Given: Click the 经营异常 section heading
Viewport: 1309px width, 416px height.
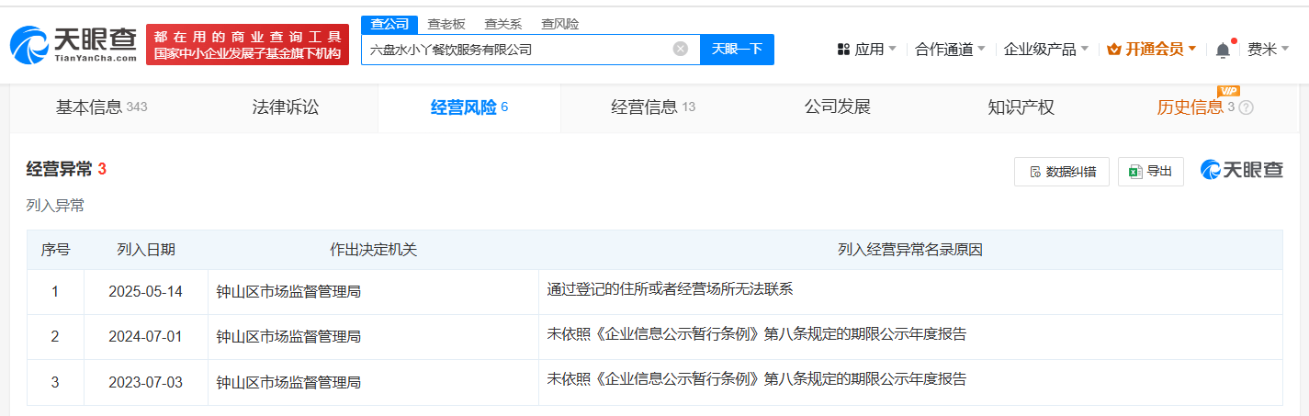Looking at the screenshot, I should pos(67,169).
